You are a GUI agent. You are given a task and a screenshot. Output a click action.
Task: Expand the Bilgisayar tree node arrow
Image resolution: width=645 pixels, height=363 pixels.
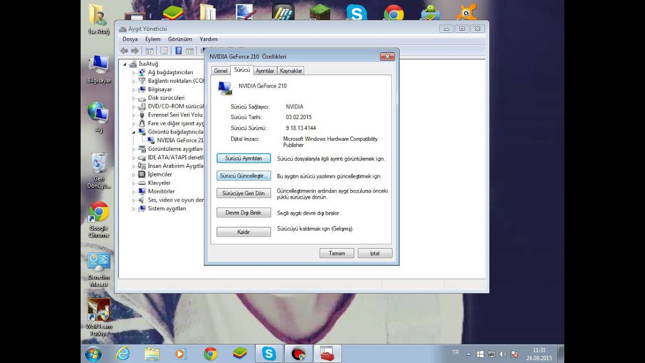[x=134, y=90]
